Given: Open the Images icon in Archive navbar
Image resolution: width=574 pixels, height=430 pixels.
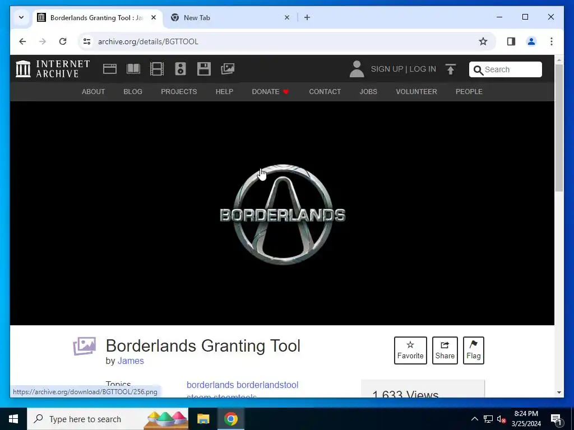Looking at the screenshot, I should 228,69.
